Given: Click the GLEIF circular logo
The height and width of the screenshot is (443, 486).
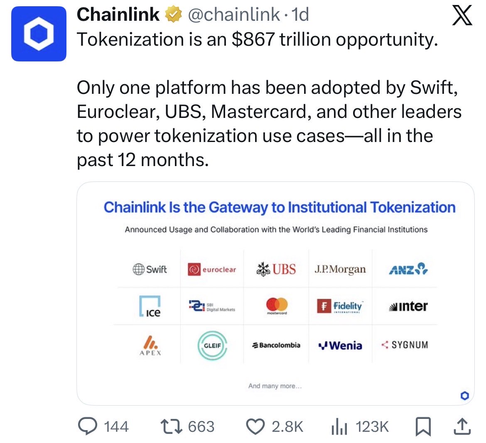Looking at the screenshot, I should coord(212,345).
